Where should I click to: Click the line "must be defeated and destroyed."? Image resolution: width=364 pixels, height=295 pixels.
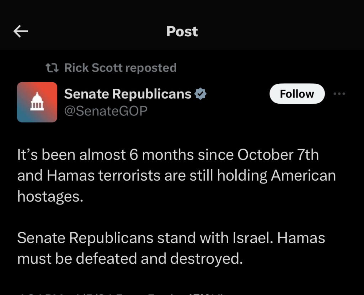click(130, 259)
